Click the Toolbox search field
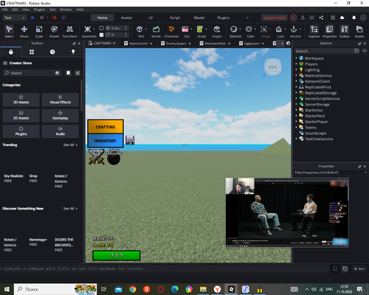Viewport: 369px width, 295px height. point(32,73)
